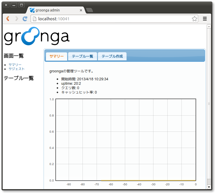This screenshot has height=193, width=215.
Task: Click the scrollbar down arrow
Action: tap(209, 187)
